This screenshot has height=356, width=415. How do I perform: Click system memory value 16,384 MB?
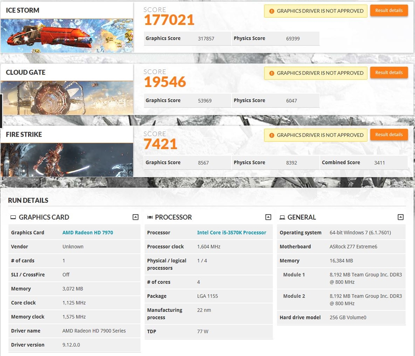341,261
